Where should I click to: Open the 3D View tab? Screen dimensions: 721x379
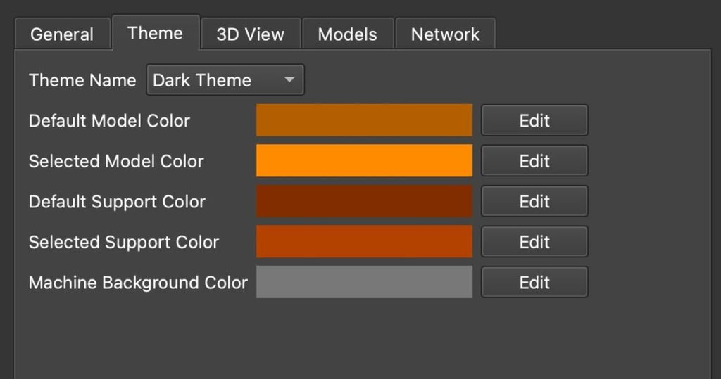click(250, 34)
